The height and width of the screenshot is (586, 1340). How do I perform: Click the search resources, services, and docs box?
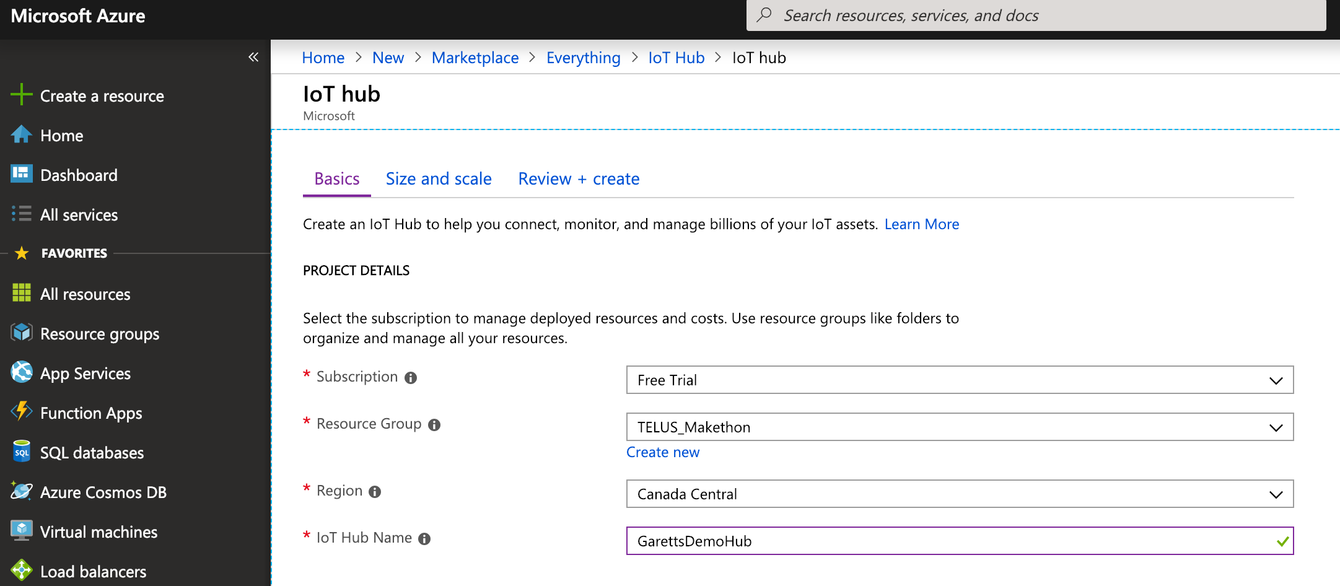(1036, 15)
